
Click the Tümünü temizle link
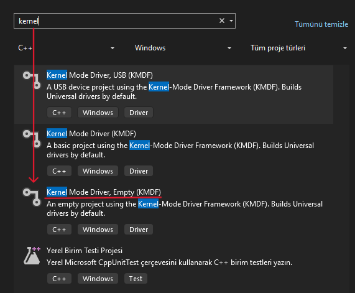321,24
